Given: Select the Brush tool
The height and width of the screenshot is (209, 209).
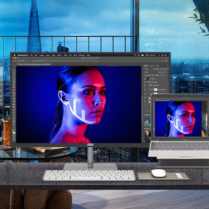Looking at the screenshot, I should [14, 90].
